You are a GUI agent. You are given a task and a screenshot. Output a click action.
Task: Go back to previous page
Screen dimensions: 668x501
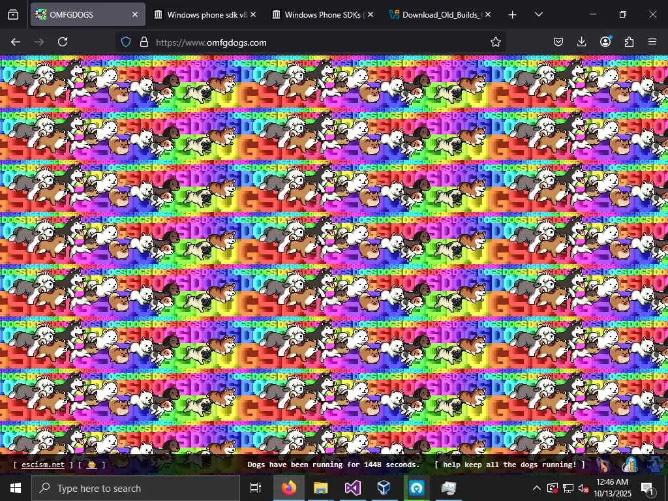point(16,42)
